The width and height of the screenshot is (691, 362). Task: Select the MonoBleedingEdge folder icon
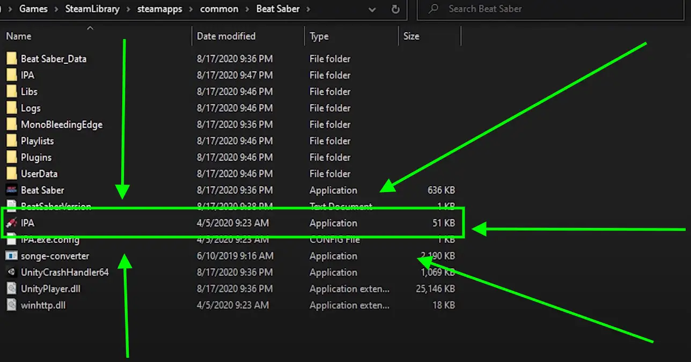coord(11,124)
